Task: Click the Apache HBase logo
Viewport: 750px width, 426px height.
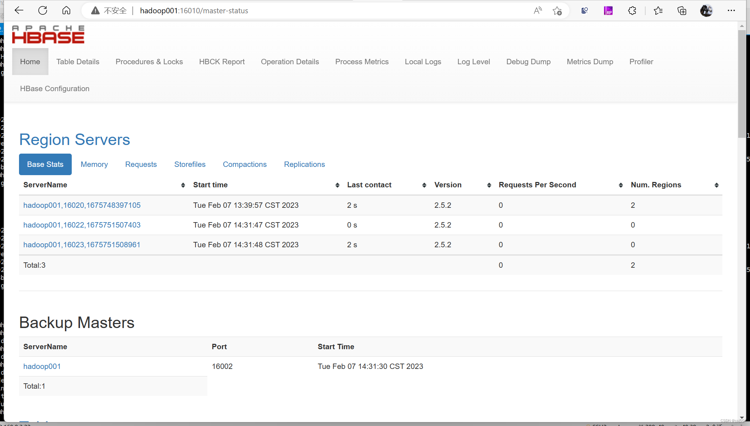Action: pyautogui.click(x=48, y=34)
